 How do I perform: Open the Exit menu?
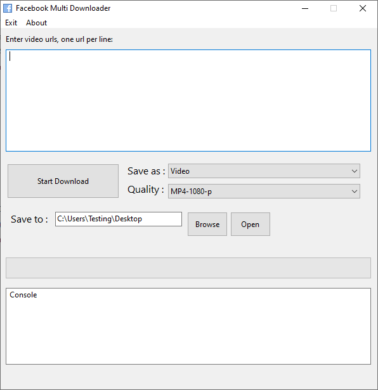tap(11, 23)
